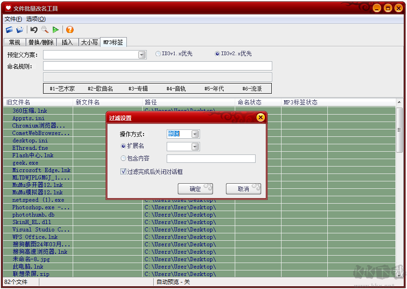Image resolution: width=407 pixels, height=289 pixels.
Task: Click the magnifier preview icon
Action: 44,29
